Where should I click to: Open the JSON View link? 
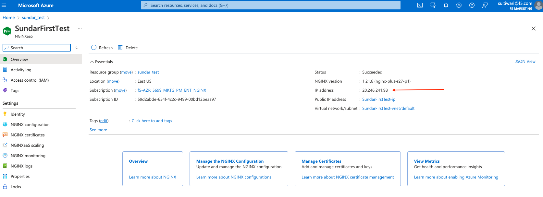pyautogui.click(x=525, y=62)
